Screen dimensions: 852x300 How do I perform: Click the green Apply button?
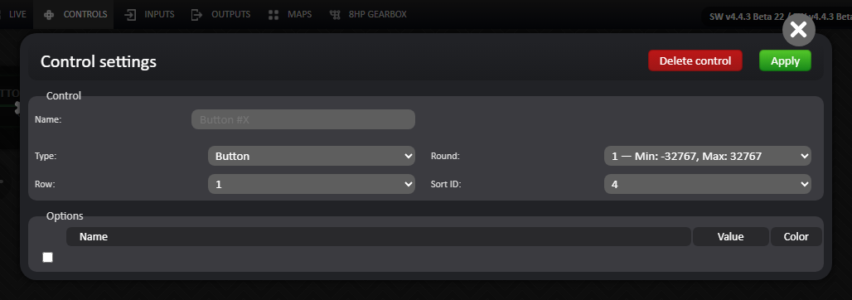[785, 60]
